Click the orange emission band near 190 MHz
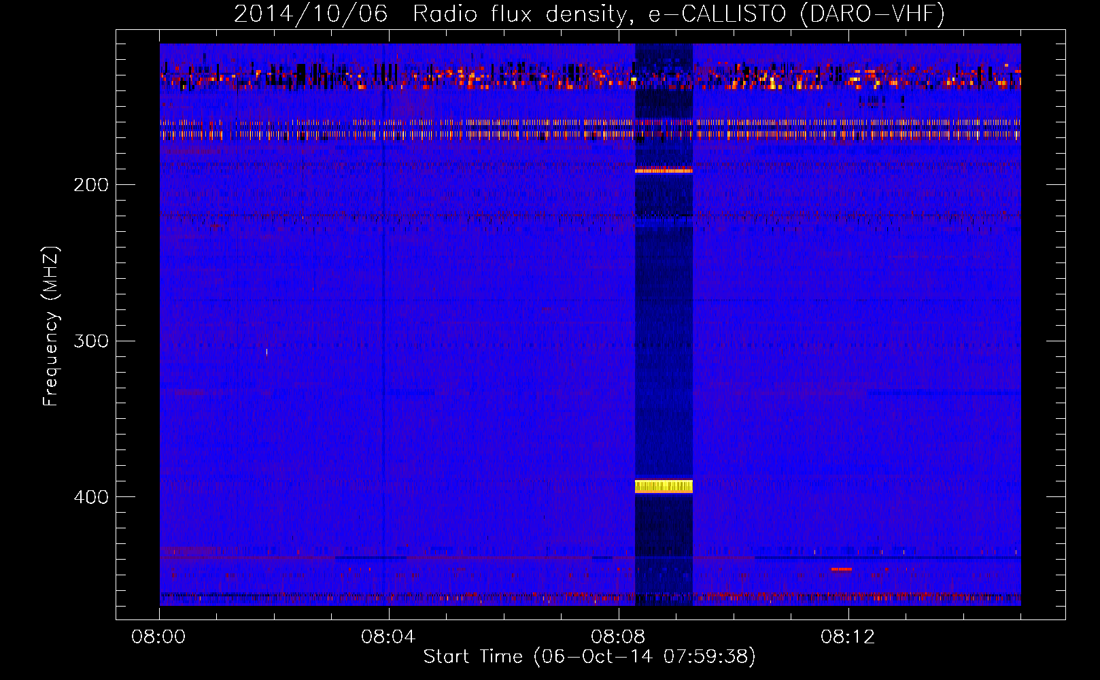 point(664,171)
